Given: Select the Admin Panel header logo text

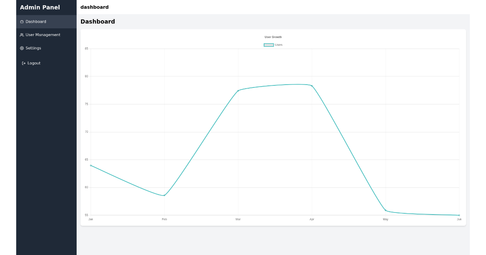Looking at the screenshot, I should point(40,7).
